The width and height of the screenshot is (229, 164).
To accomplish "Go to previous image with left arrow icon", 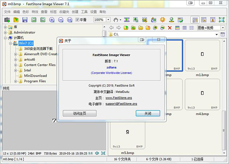I will [x=34, y=20].
